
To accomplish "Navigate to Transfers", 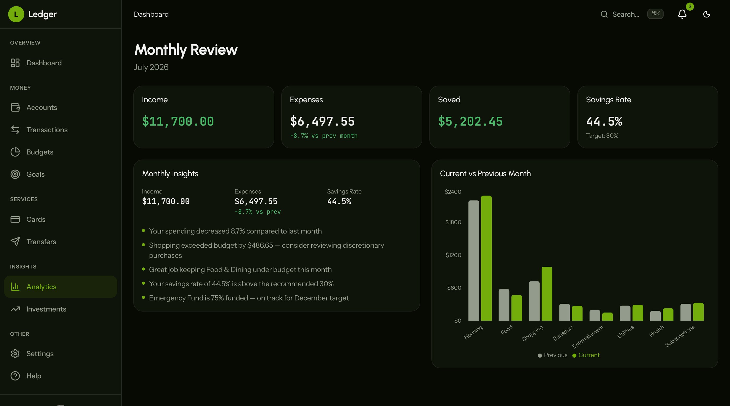I will click(x=61, y=242).
